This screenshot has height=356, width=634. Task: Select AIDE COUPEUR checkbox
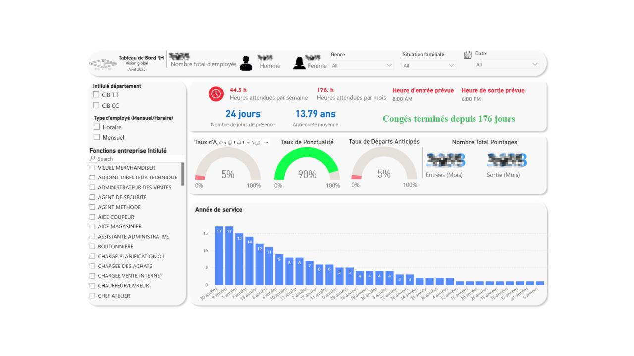[92, 217]
